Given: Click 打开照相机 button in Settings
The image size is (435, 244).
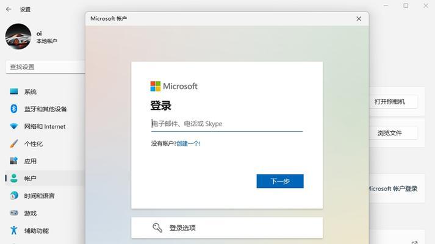Looking at the screenshot, I should [390, 102].
